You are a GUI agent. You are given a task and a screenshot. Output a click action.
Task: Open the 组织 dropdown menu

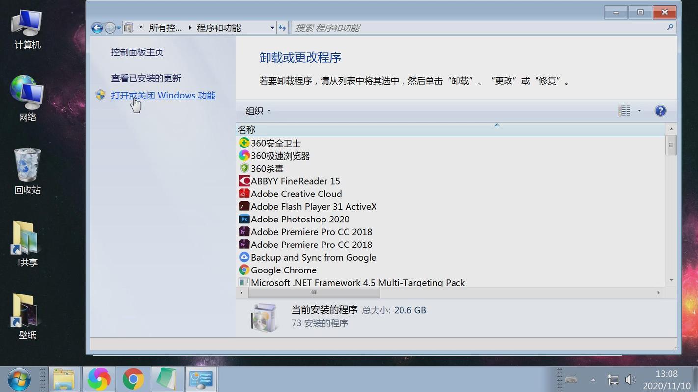click(256, 111)
